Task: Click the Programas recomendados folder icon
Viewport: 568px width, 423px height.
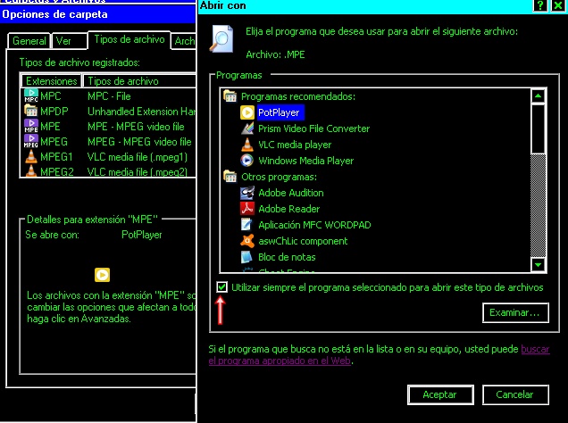Action: pos(230,96)
